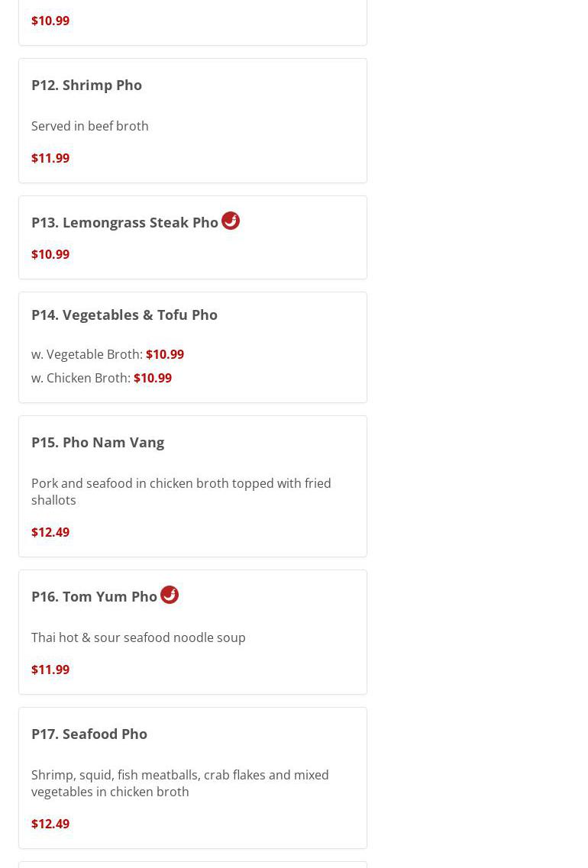Click the pork and seafood fried shallots description

[181, 492]
